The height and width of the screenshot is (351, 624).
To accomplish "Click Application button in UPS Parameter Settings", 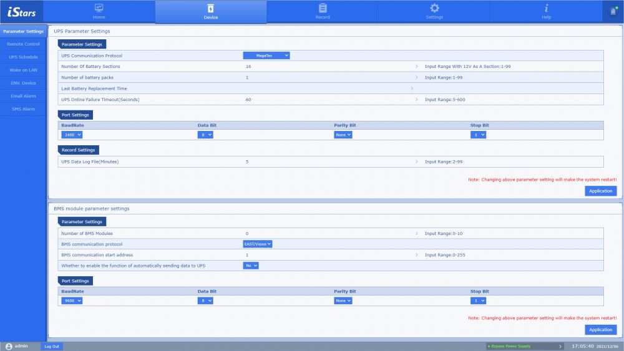I will 600,191.
